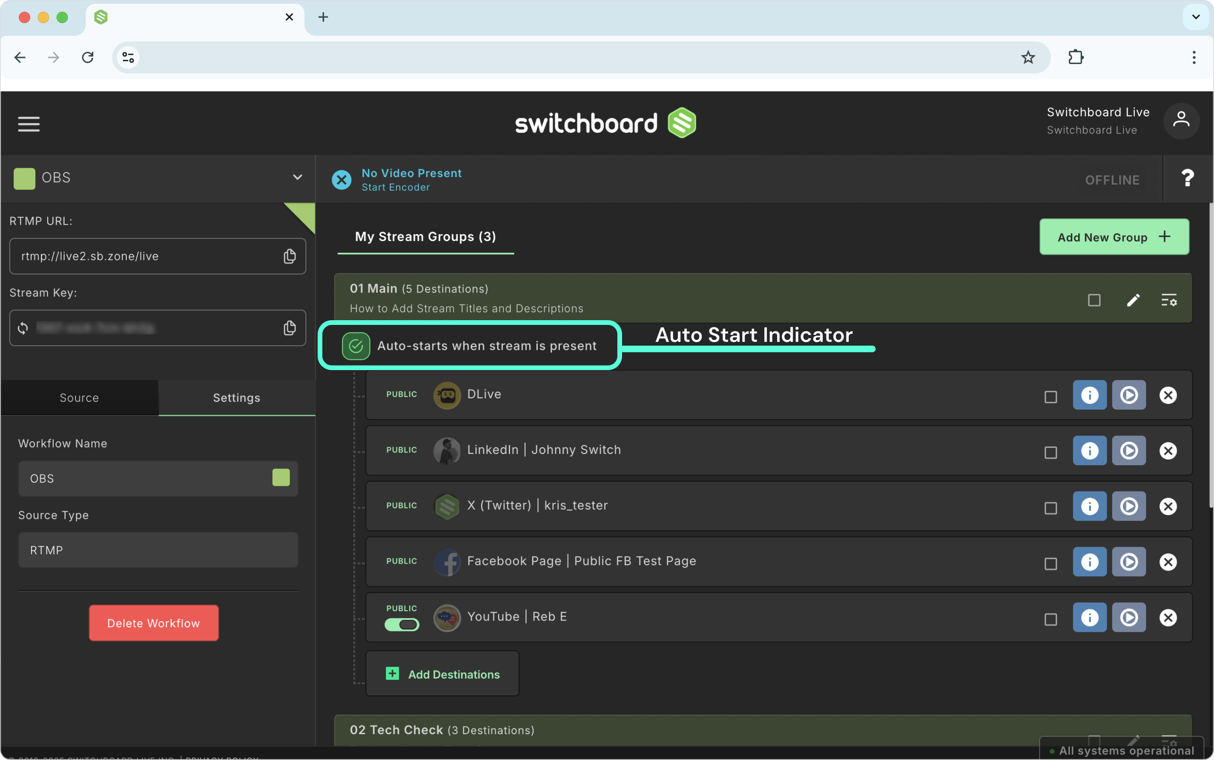1214x760 pixels.
Task: Click the Add New Group button
Action: pyautogui.click(x=1114, y=237)
